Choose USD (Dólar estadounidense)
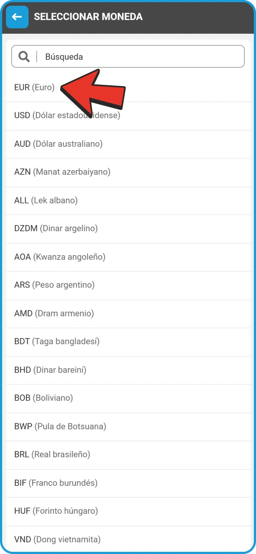256x554 pixels. [x=128, y=116]
